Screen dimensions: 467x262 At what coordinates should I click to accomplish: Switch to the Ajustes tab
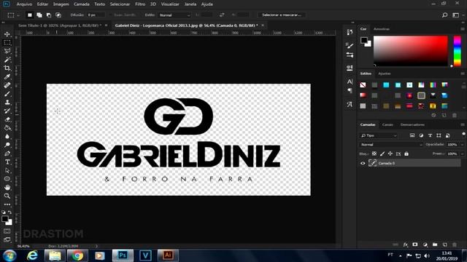385,74
